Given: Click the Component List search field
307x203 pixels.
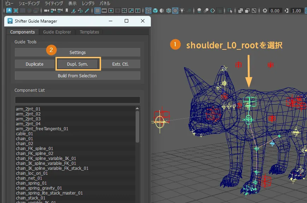Looking at the screenshot, I should tap(77, 100).
